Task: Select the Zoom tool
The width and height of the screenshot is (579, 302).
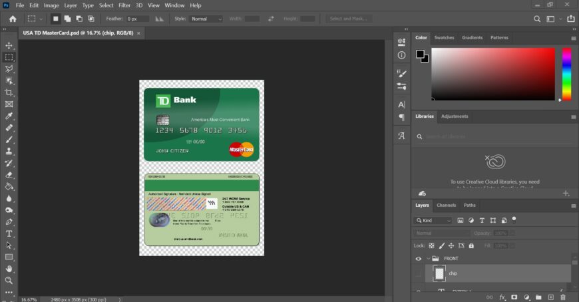Action: 9,281
